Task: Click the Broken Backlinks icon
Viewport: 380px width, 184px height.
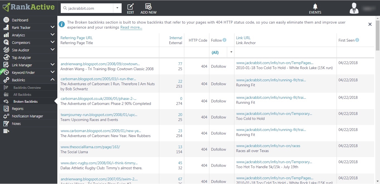Action: point(6,101)
